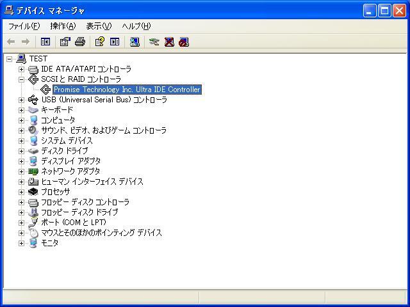Viewport: 410px width, 307px height.
Task: Expand ヒューマン インターフェイス デバイス node
Action: click(x=21, y=182)
